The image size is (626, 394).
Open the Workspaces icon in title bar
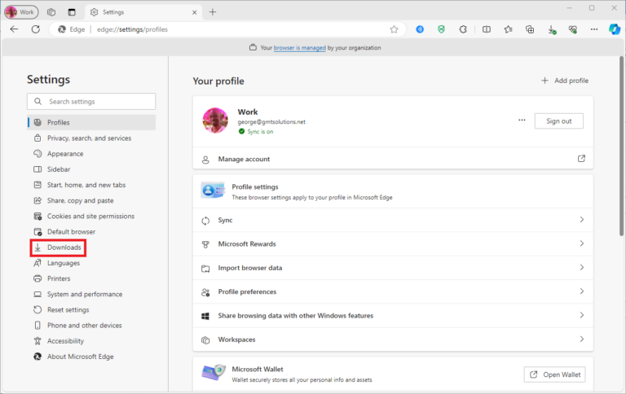(51, 12)
